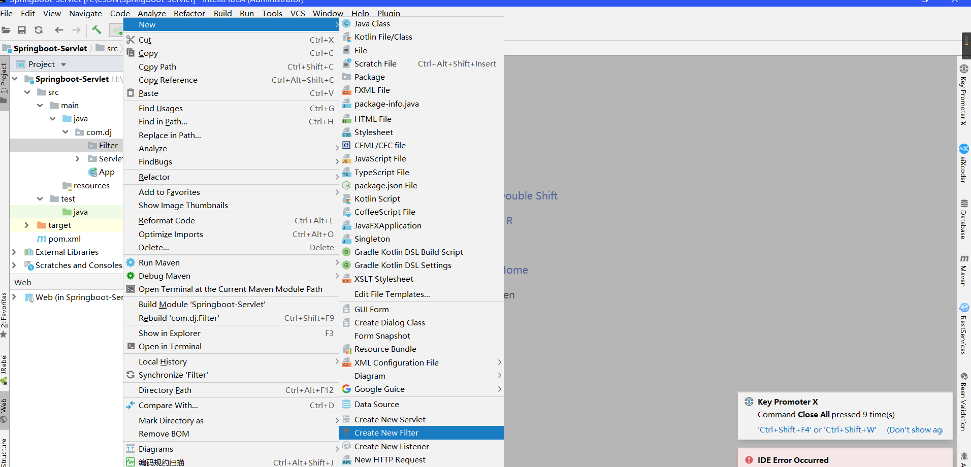The width and height of the screenshot is (971, 467).
Task: Choose Find in Path from context menu
Action: pos(231,121)
